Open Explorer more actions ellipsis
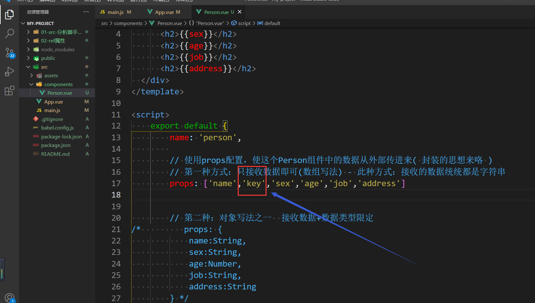The width and height of the screenshot is (535, 303). pyautogui.click(x=86, y=12)
